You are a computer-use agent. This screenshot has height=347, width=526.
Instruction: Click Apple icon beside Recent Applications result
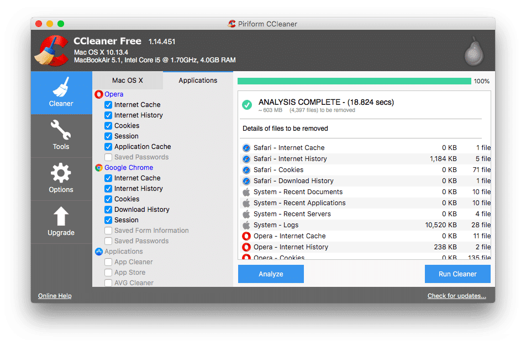point(246,203)
